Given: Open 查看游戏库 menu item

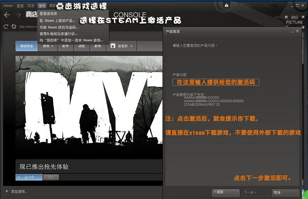Looking at the screenshot, I should 48,14.
